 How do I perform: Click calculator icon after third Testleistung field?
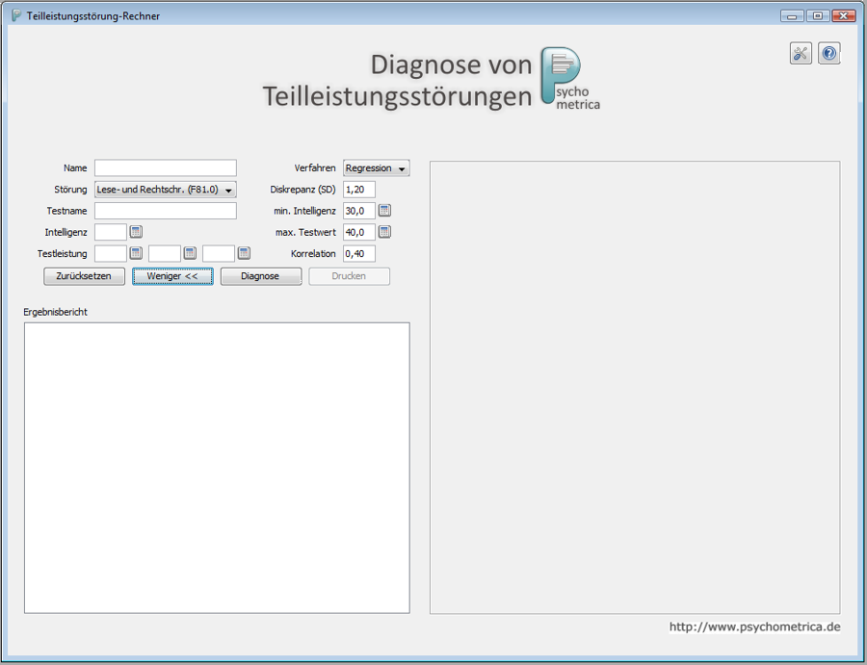pos(244,253)
